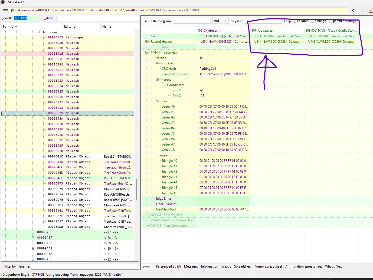Enable the Keep siblings checkbox
Viewport: 373px width, 280px height.
click(x=312, y=21)
